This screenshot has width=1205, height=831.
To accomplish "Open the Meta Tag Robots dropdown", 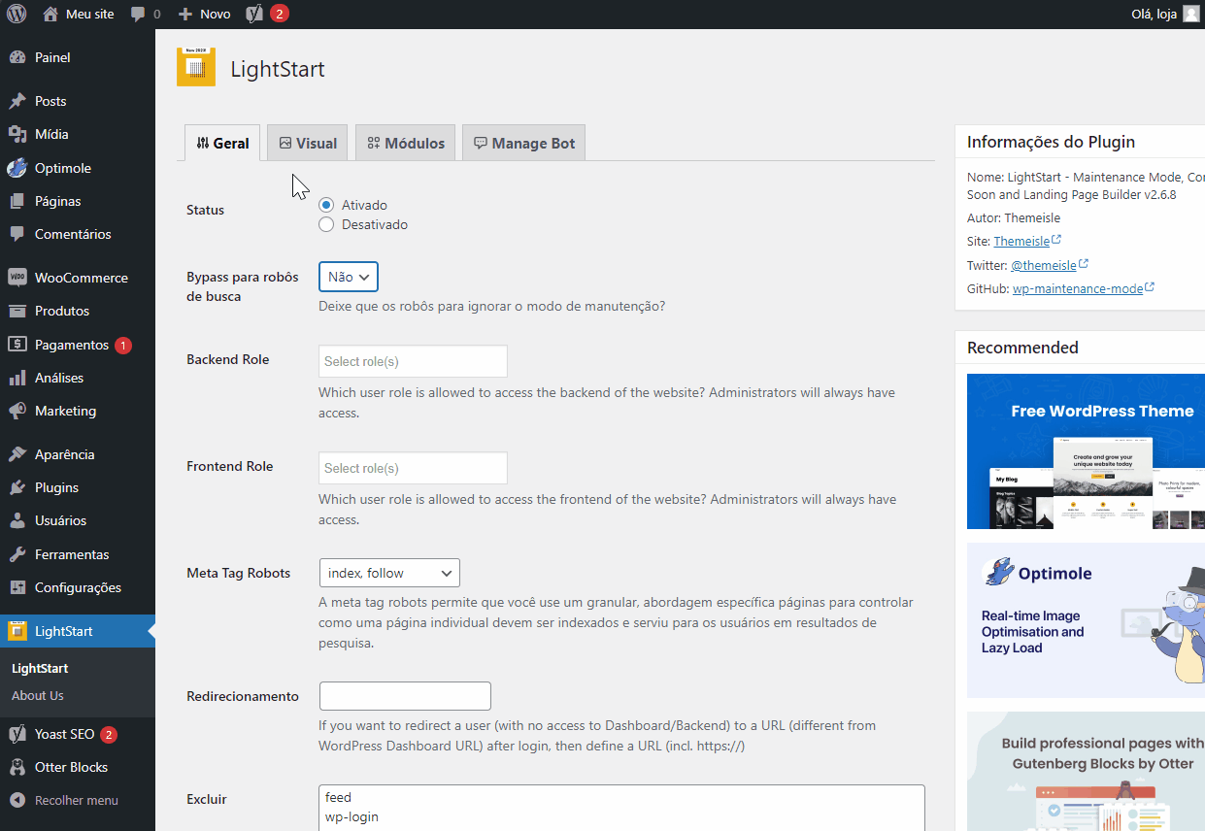I will coord(389,573).
